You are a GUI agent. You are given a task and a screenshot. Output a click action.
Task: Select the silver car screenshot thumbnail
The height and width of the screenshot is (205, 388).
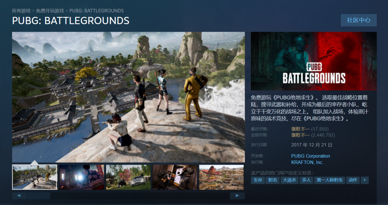click(x=128, y=177)
